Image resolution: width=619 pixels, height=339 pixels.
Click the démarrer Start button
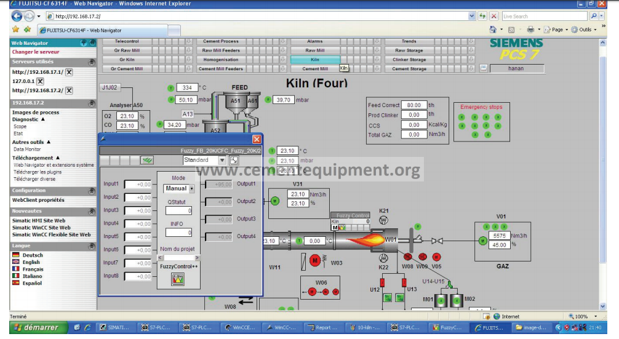(x=38, y=327)
